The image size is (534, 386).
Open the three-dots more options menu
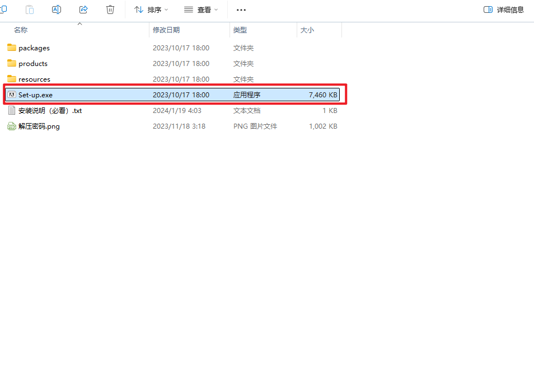click(241, 10)
